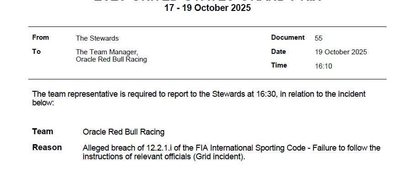Click "Oracle Red Bull Racing" under the recipient
The height and width of the screenshot is (183, 408).
111,59
